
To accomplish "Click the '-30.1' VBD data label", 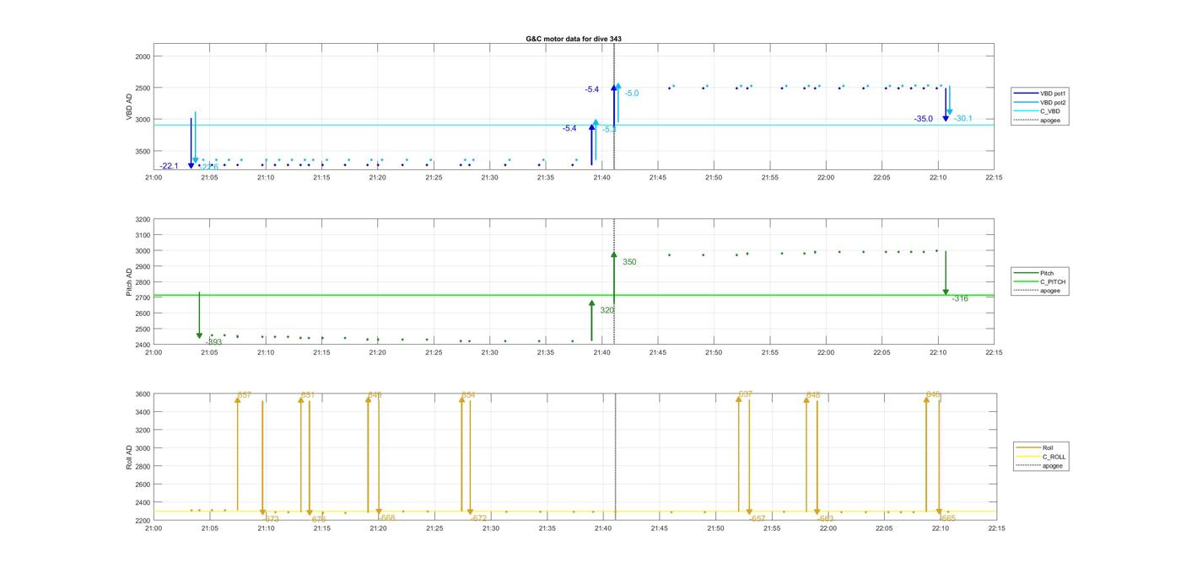I will [x=963, y=119].
